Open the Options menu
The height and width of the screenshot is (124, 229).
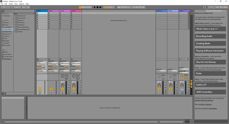tap(22, 4)
